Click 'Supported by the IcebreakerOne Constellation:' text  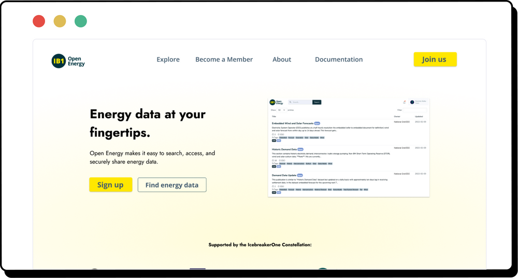coord(260,245)
